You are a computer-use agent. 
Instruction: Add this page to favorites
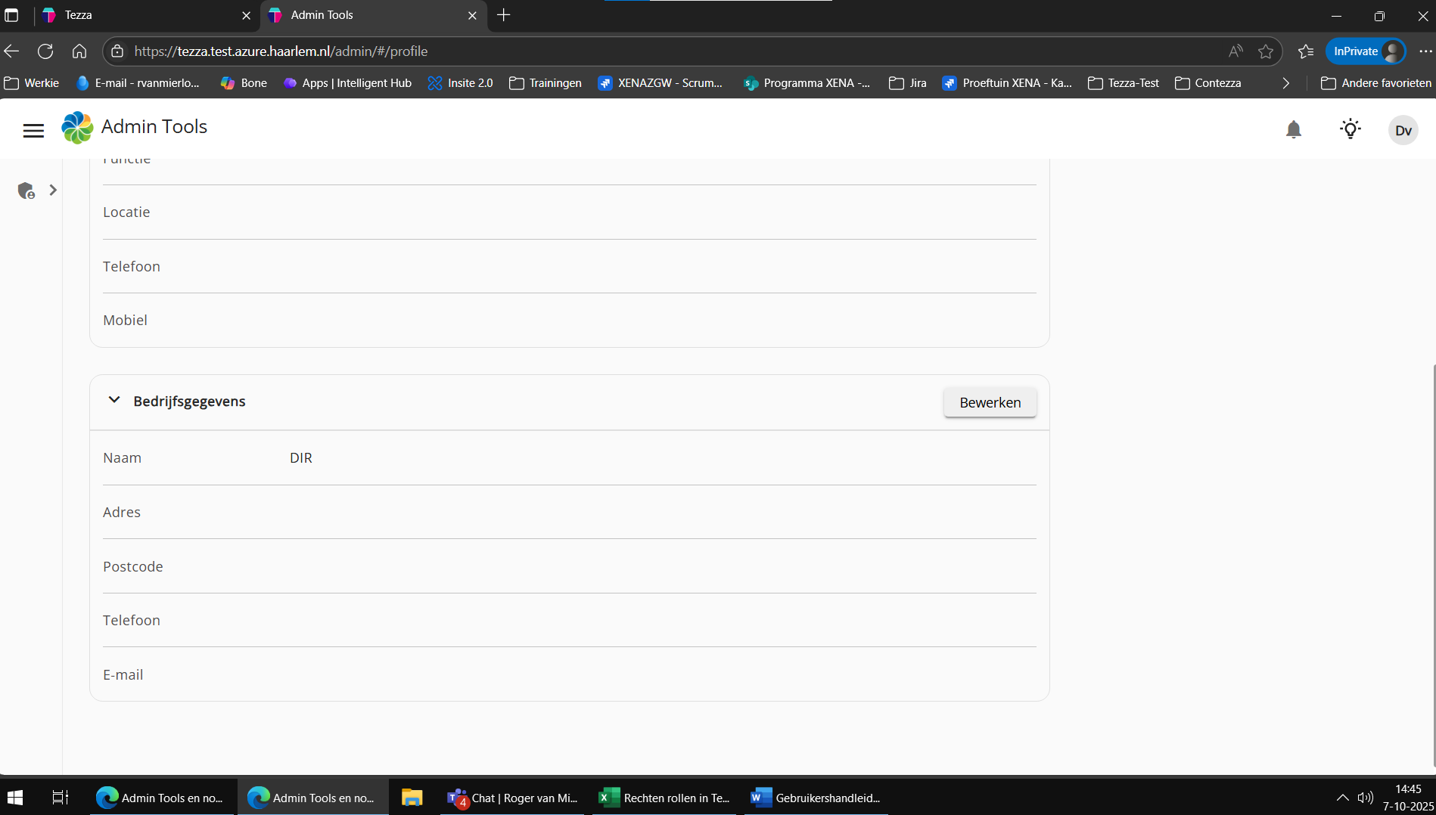1265,51
